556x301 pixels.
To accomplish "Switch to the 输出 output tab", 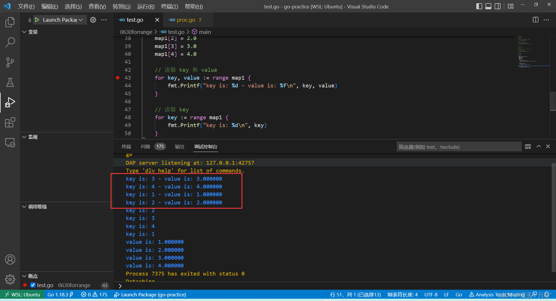I will pos(180,147).
